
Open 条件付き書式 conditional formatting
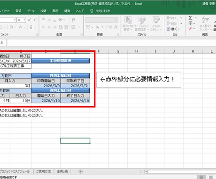128,24
